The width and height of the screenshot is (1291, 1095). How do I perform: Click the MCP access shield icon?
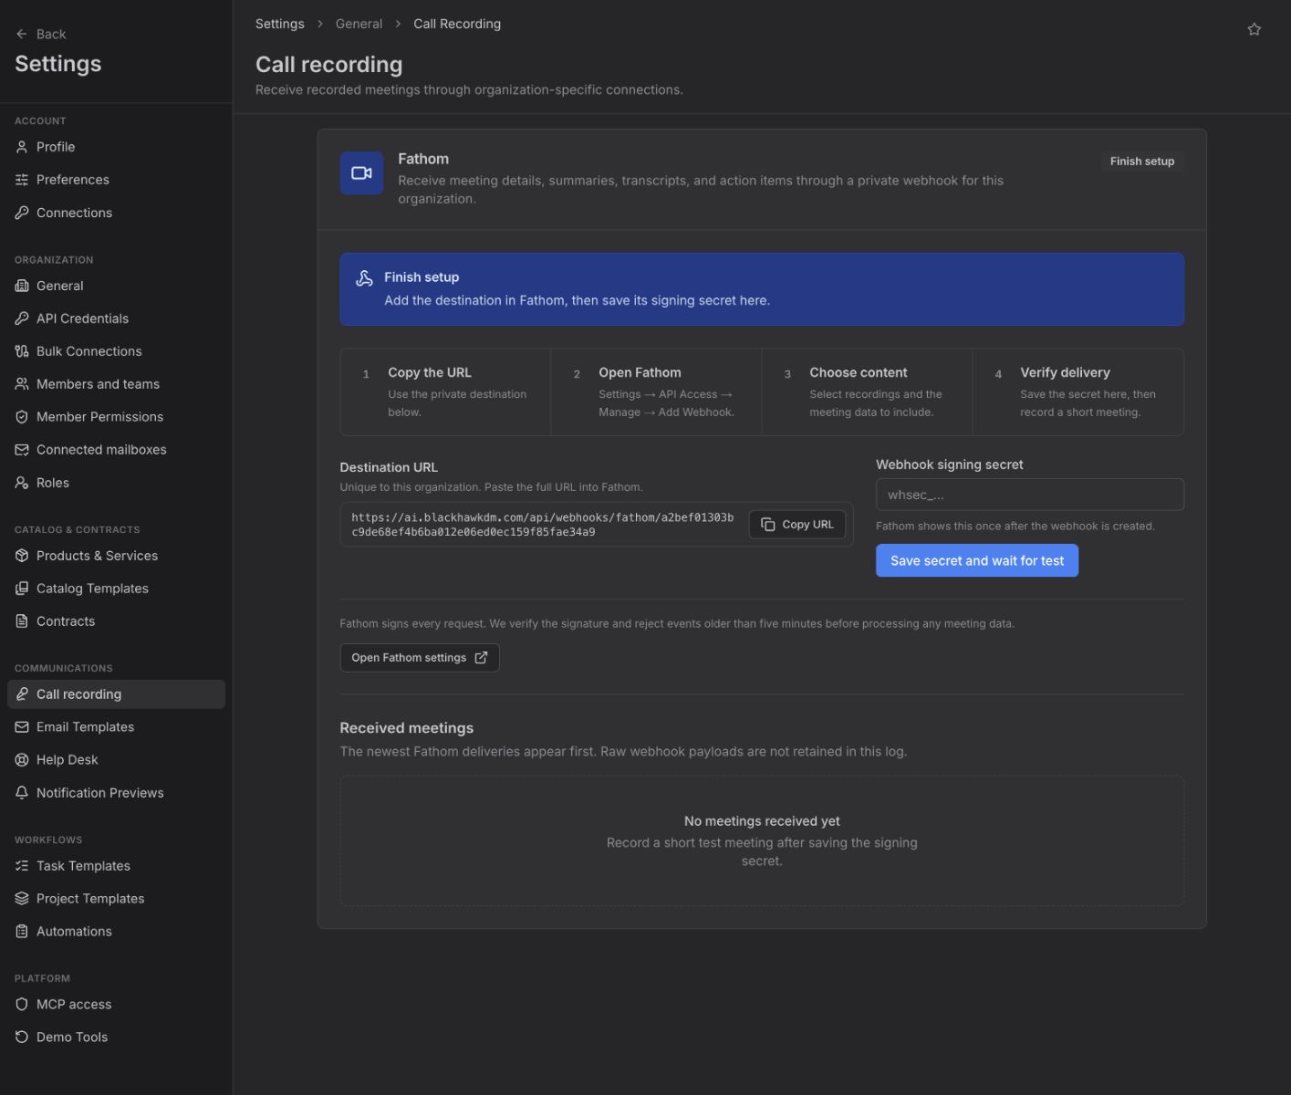(22, 1004)
